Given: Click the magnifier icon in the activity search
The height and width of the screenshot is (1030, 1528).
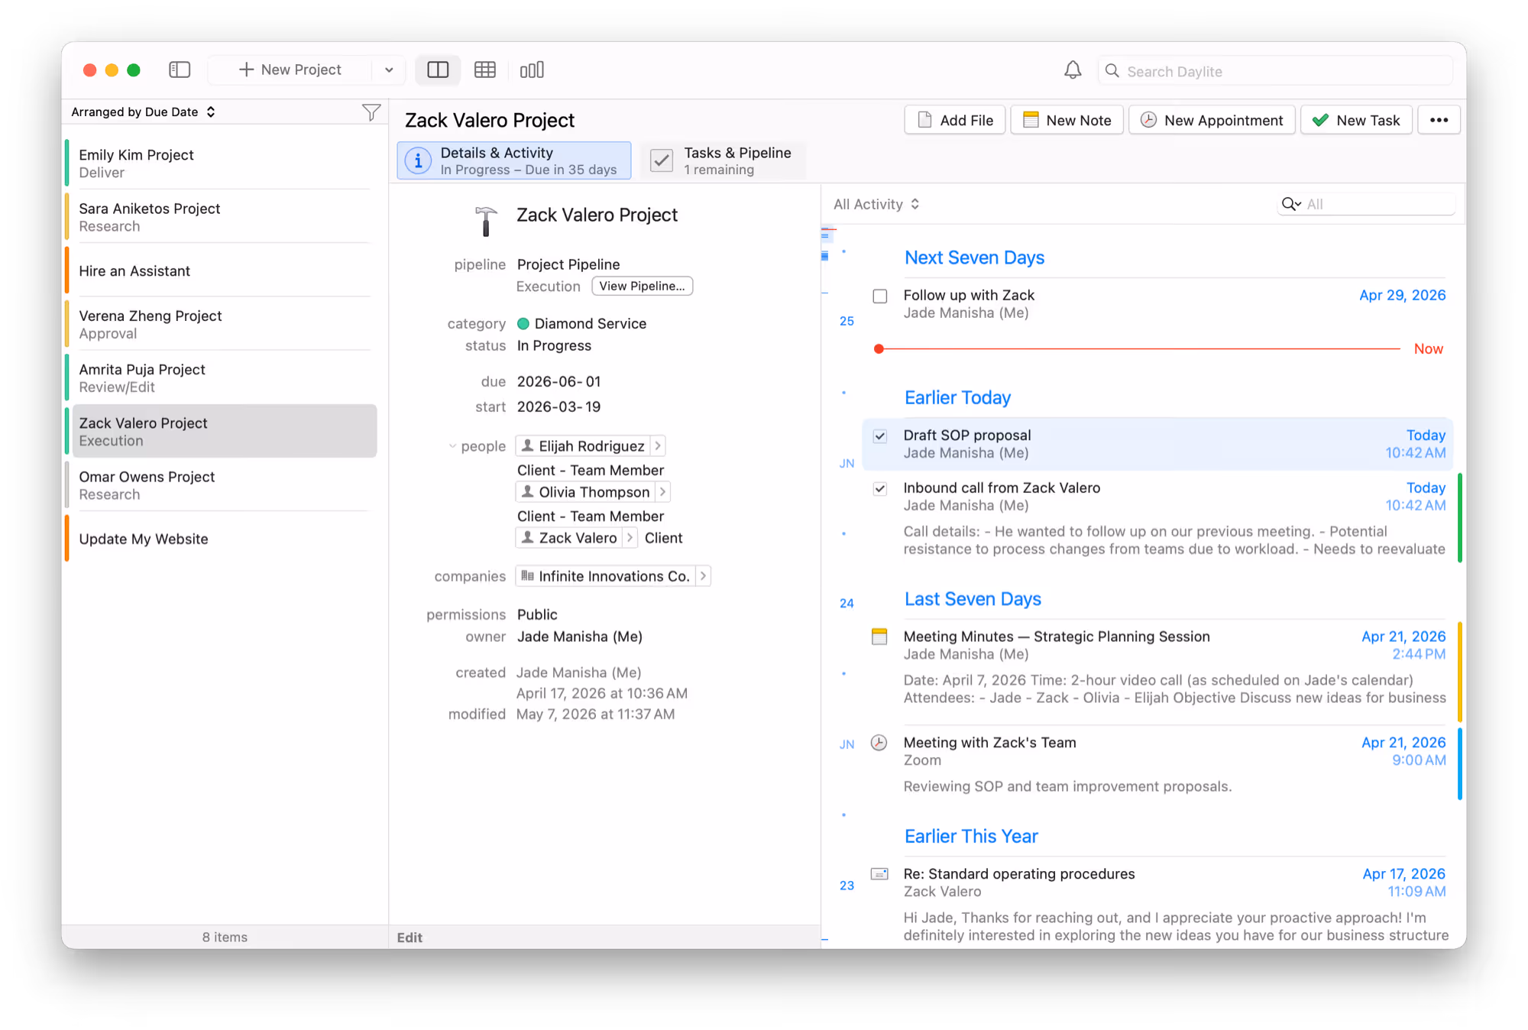Looking at the screenshot, I should pyautogui.click(x=1291, y=204).
